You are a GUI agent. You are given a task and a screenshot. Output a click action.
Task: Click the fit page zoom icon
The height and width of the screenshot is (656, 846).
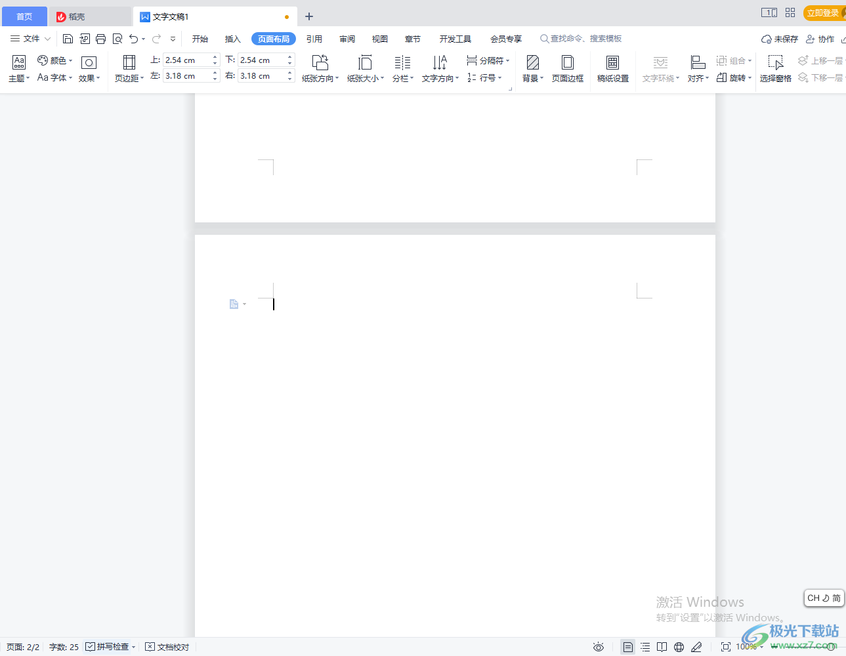tap(726, 647)
